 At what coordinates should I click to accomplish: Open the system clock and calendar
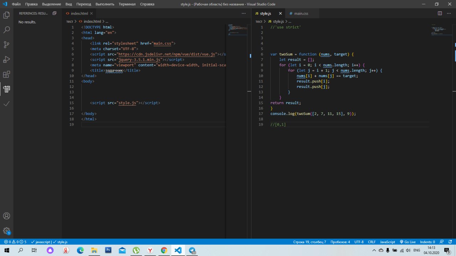(x=431, y=250)
